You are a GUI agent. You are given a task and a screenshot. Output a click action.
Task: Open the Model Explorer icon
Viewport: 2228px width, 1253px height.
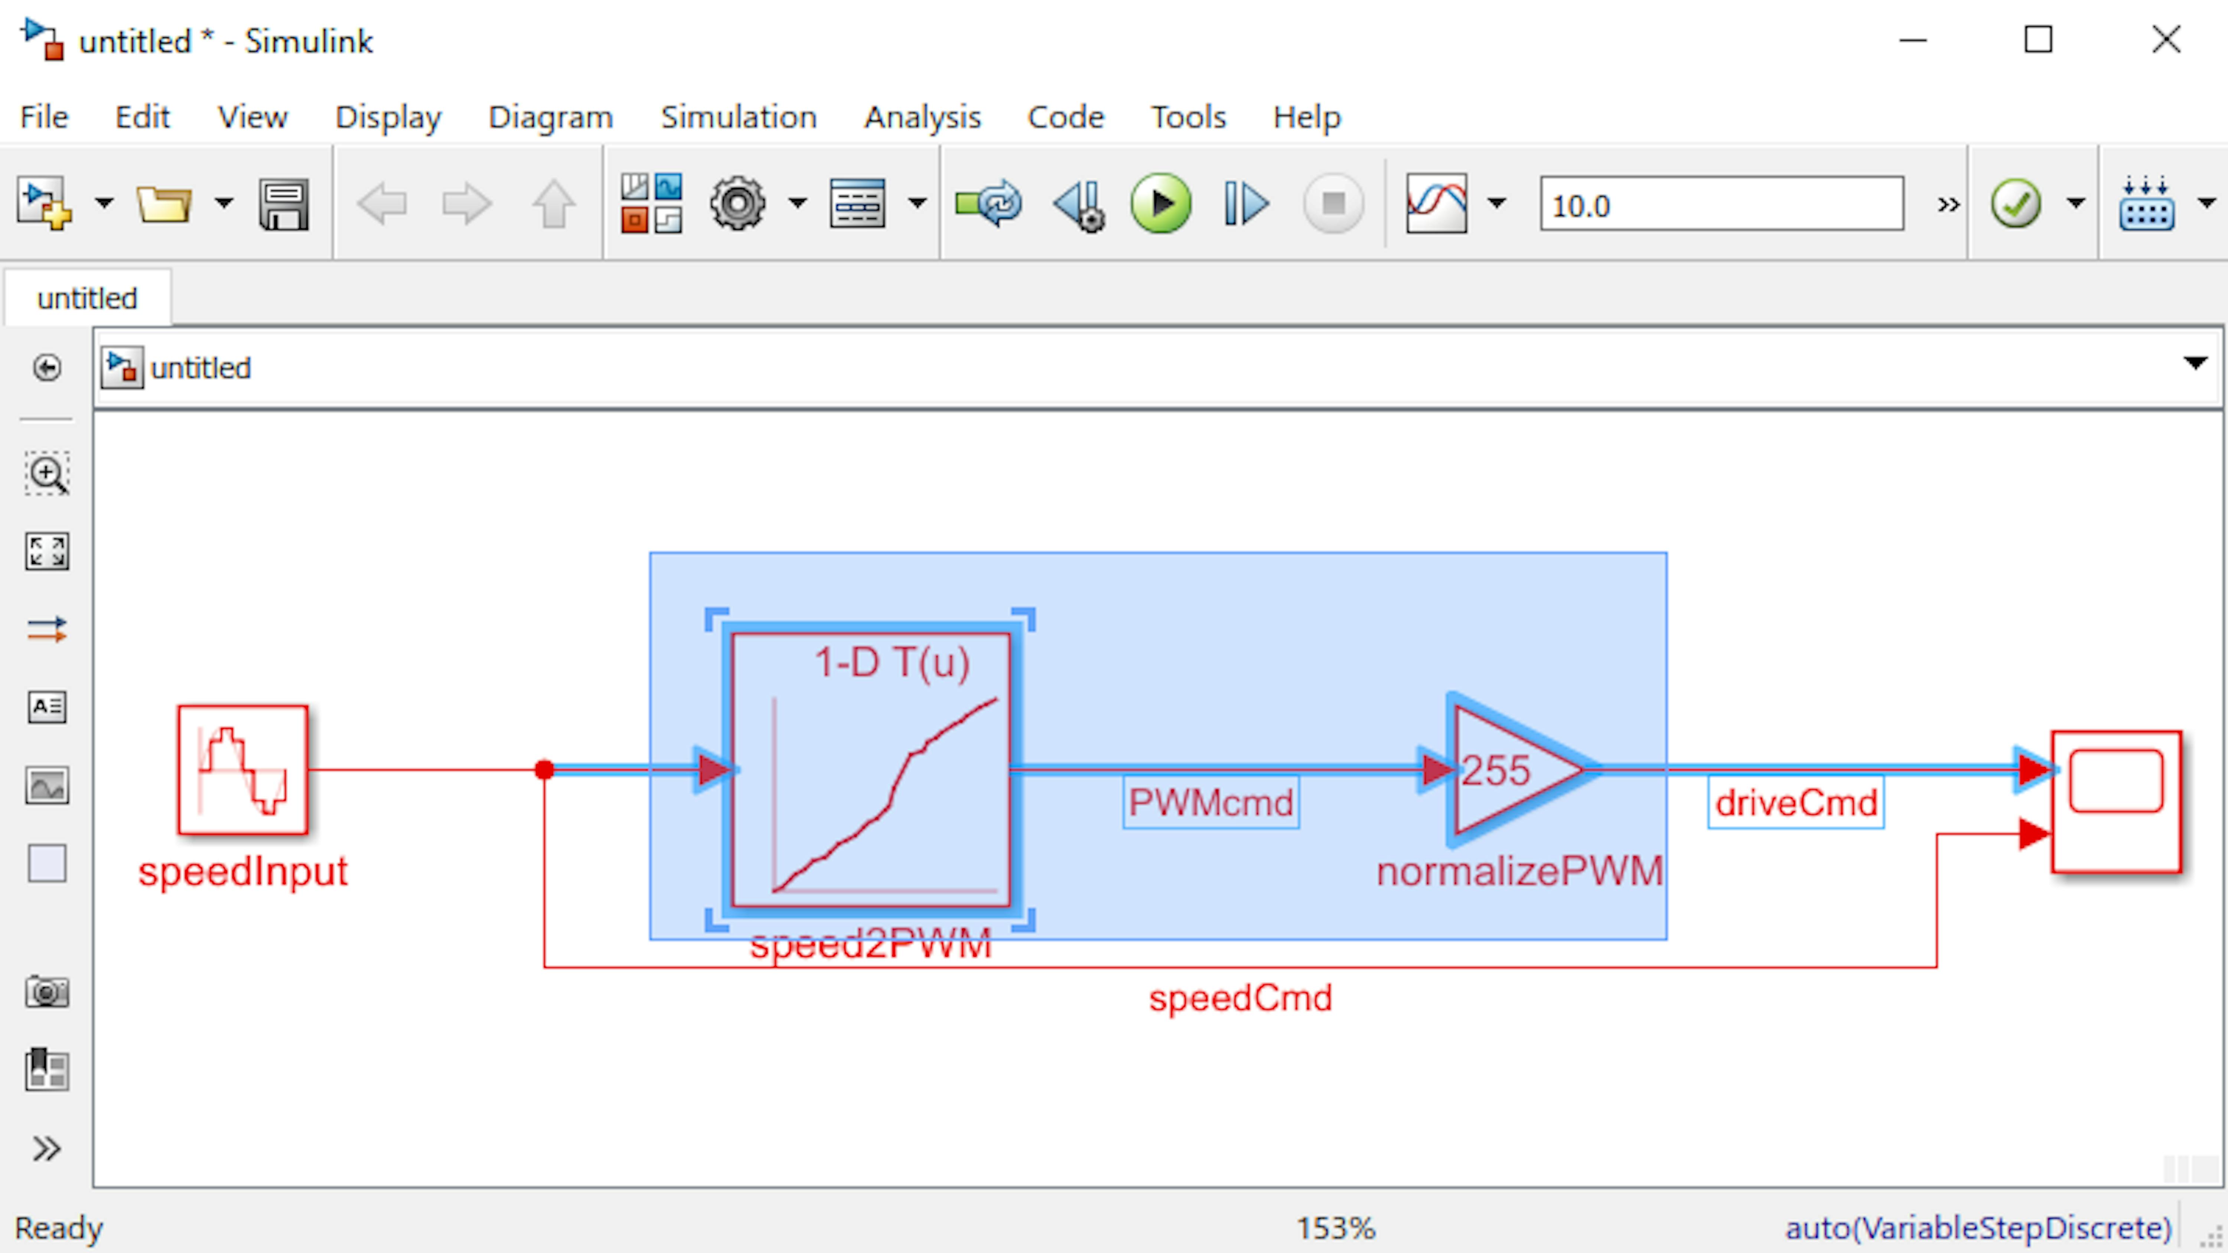click(857, 204)
